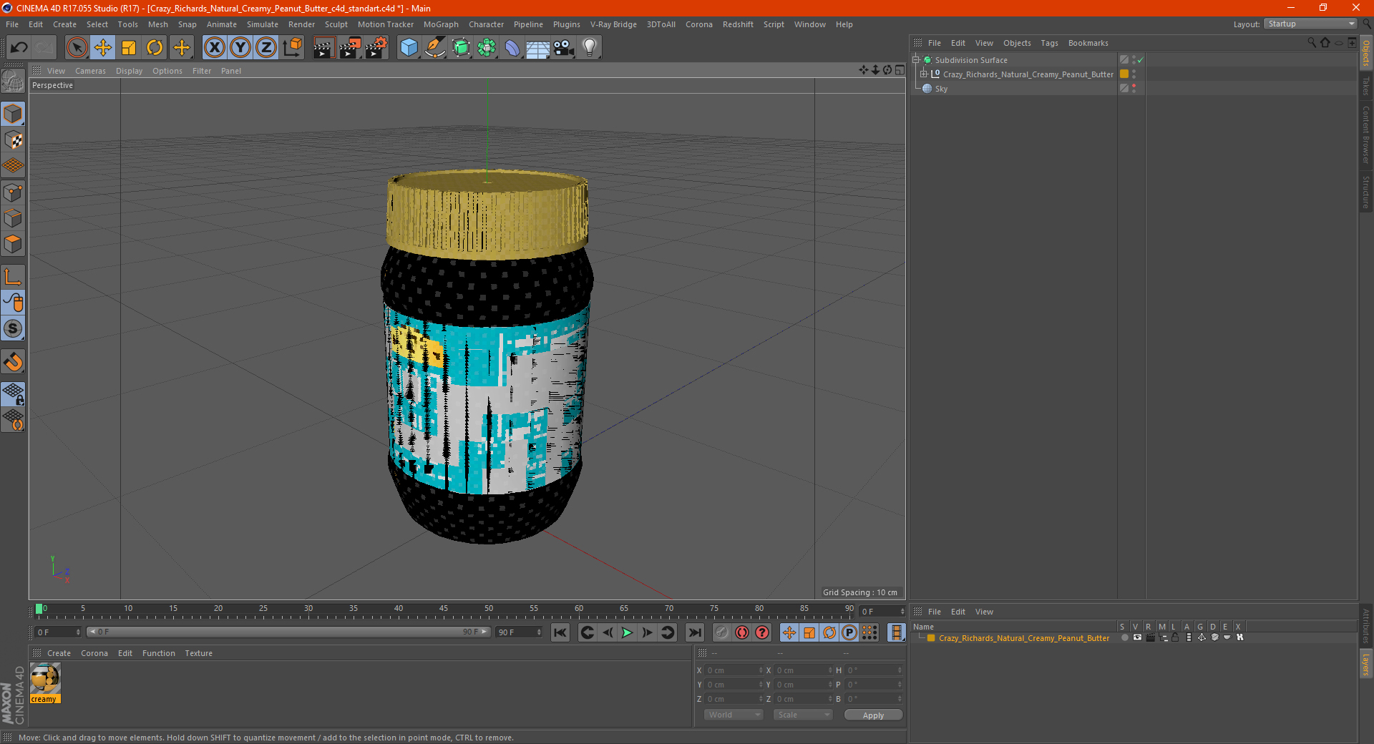Enable the Axis mode icon
Image resolution: width=1374 pixels, height=744 pixels.
(x=13, y=277)
